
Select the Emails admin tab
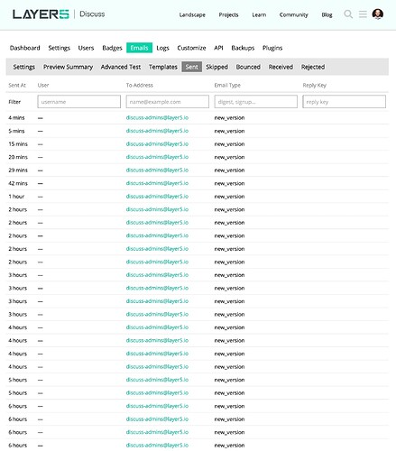pos(139,48)
